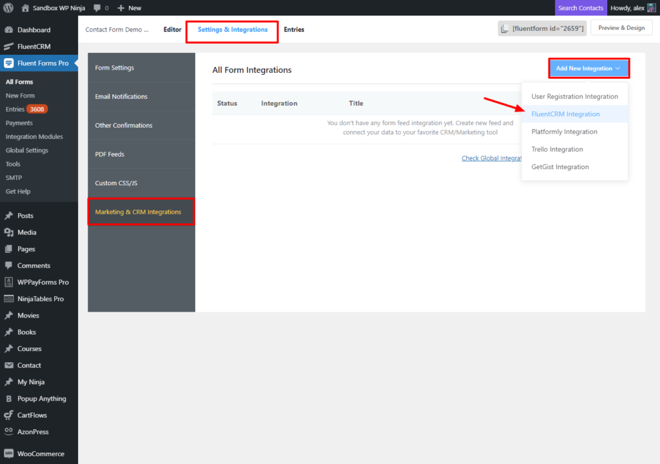The height and width of the screenshot is (464, 660).
Task: Click the Dashboard gauge icon
Action: click(x=8, y=30)
